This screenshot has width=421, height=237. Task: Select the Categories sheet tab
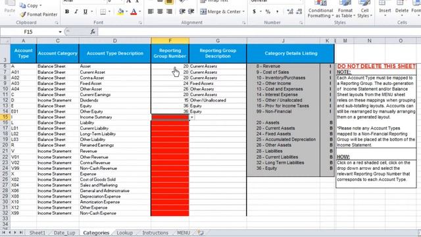click(x=96, y=232)
